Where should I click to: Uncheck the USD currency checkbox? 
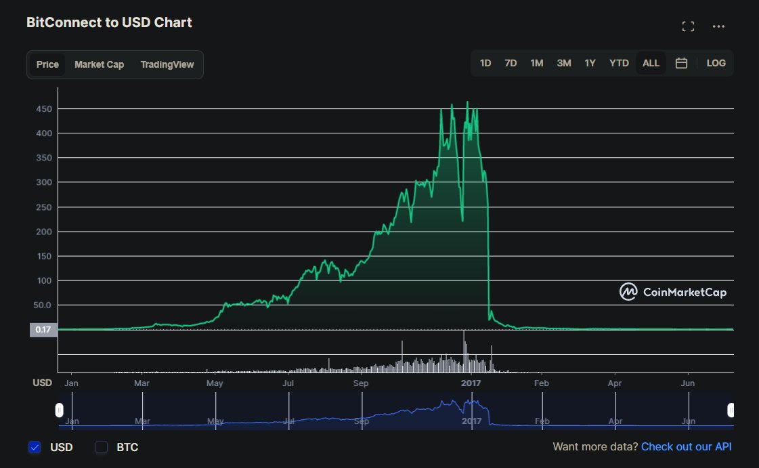35,447
